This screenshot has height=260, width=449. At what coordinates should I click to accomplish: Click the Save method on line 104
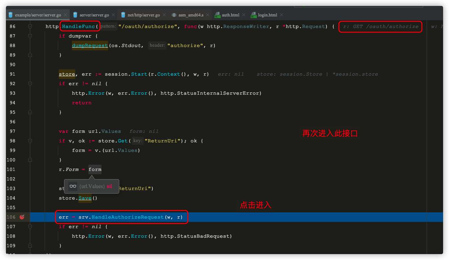(85, 198)
